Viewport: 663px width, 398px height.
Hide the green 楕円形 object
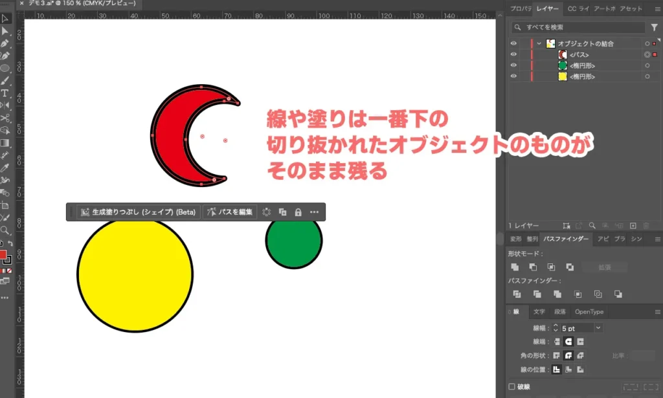tap(513, 65)
